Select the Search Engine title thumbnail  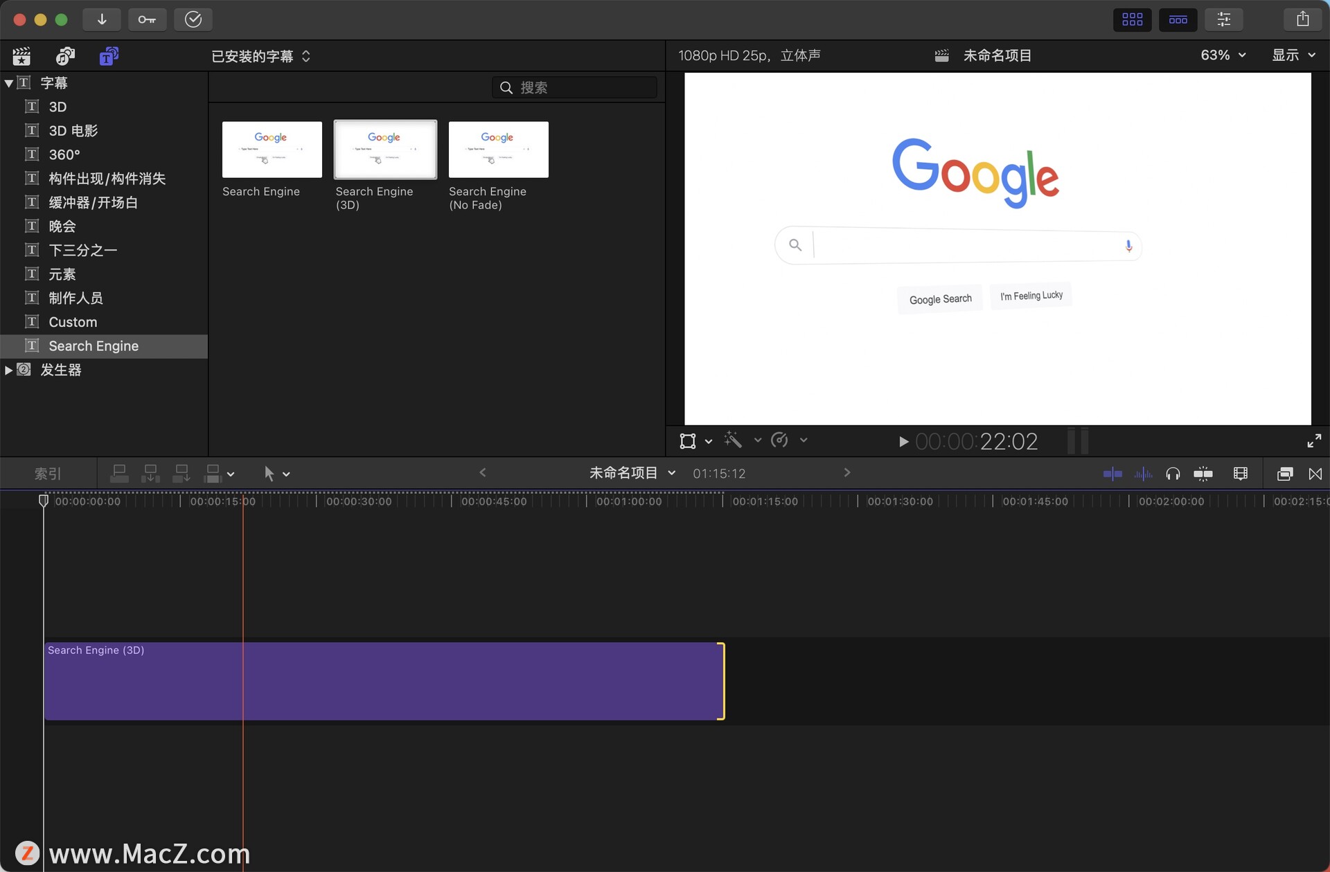(272, 150)
